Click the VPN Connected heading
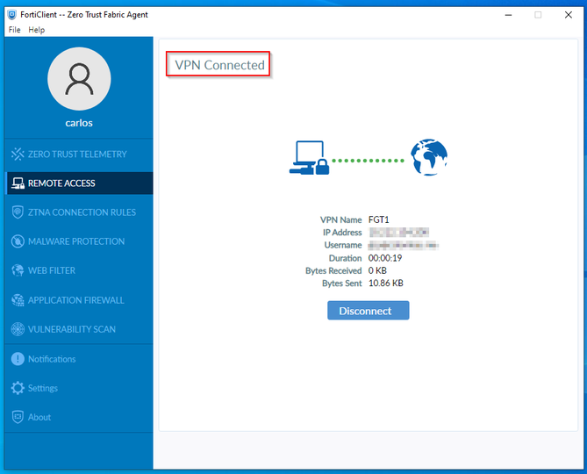The height and width of the screenshot is (474, 587). [x=219, y=65]
